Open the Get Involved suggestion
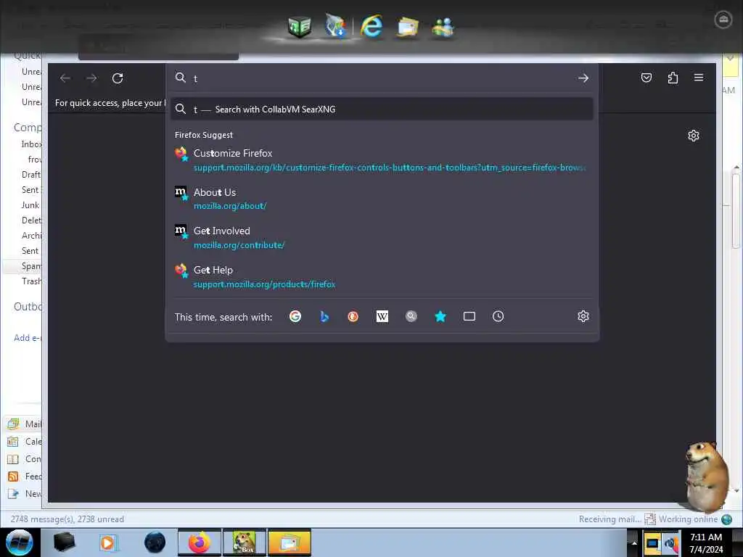The height and width of the screenshot is (557, 743). (382, 238)
